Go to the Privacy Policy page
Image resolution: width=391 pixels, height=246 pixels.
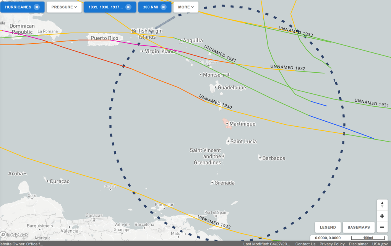pos(332,244)
